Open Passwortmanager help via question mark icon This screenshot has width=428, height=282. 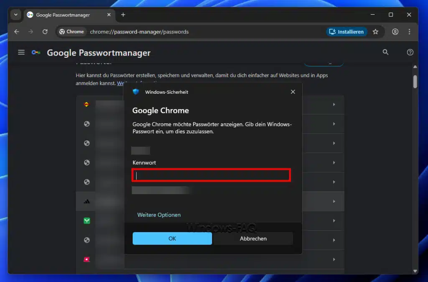coord(410,52)
